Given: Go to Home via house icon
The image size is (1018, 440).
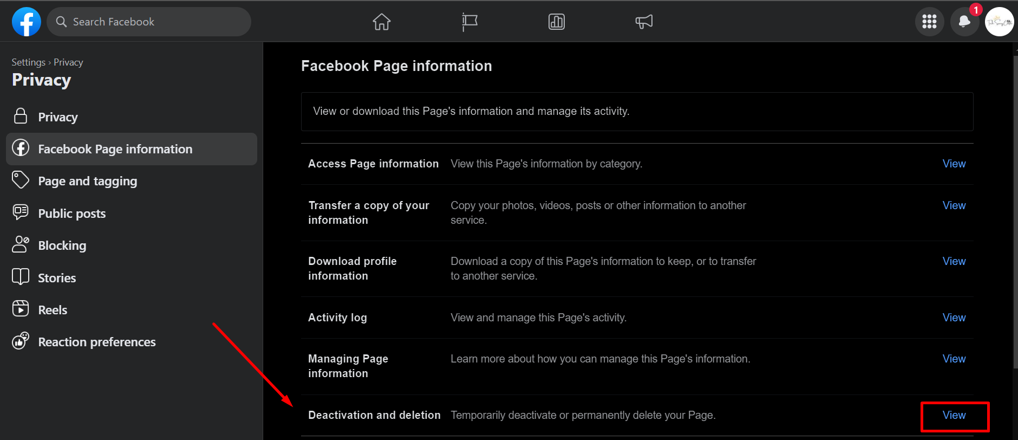Looking at the screenshot, I should tap(382, 22).
